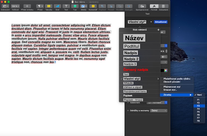Assign the F6 shortcut key
Screen dimensions: 207x136
click(199, 115)
